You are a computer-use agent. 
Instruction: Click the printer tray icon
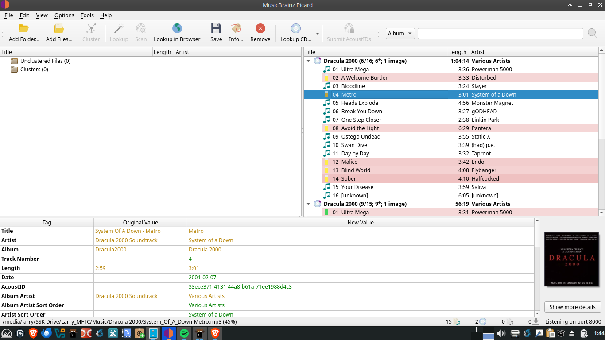point(515,333)
